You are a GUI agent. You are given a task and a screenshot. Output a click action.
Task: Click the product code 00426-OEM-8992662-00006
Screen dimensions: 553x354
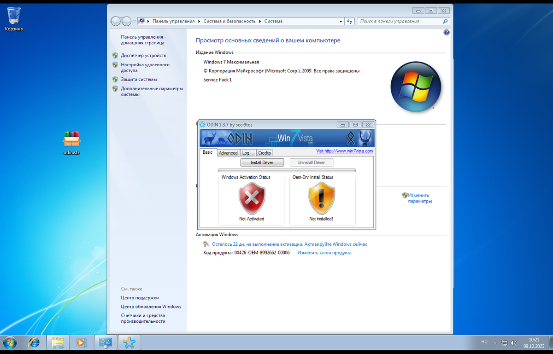point(262,253)
